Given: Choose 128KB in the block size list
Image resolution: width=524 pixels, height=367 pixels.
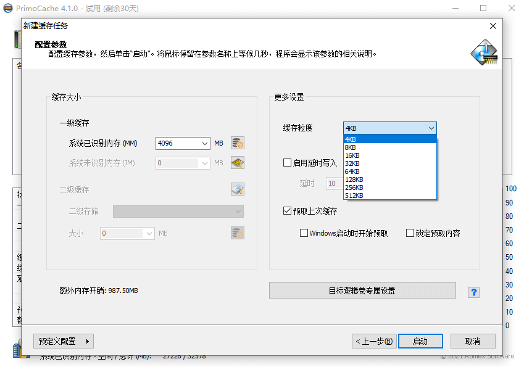Looking at the screenshot, I should tap(354, 179).
